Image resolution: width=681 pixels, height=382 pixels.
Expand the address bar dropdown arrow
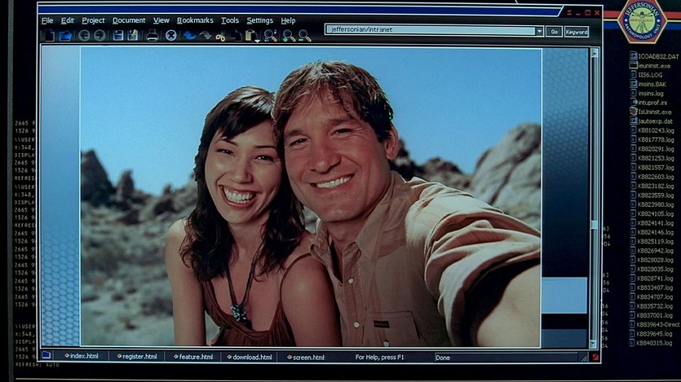point(538,31)
